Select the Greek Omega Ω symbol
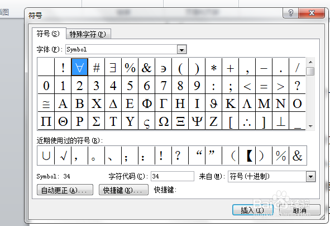Image resolution: width=330 pixels, height=226 pixels. (x=163, y=121)
